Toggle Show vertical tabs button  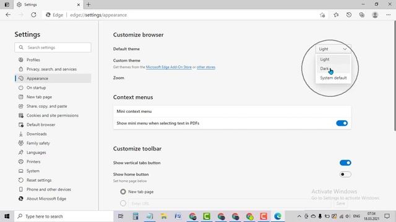pyautogui.click(x=345, y=163)
